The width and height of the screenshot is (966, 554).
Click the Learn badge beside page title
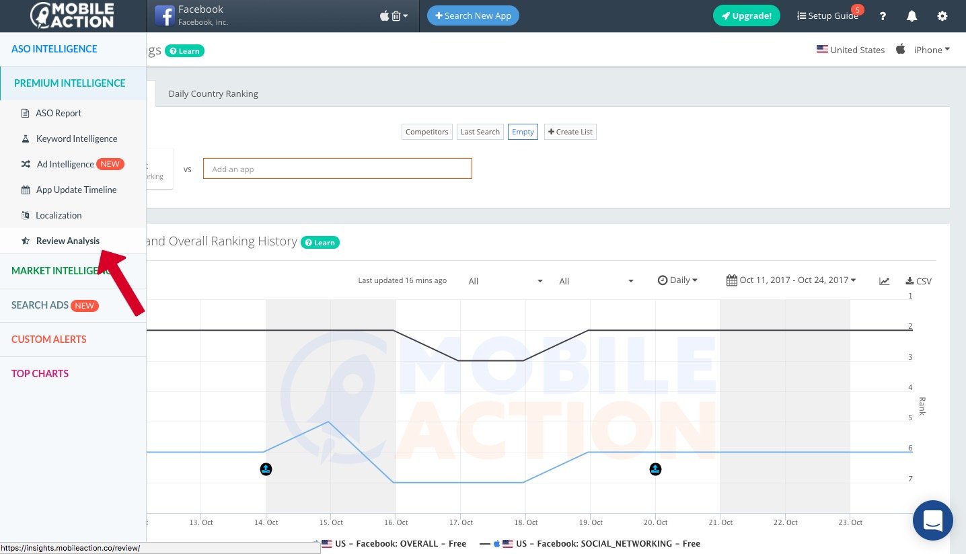pos(185,50)
